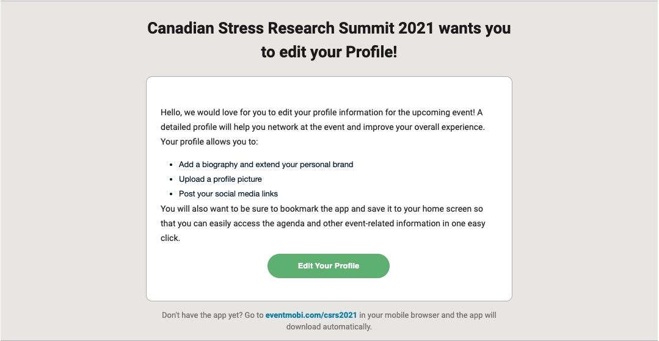This screenshot has height=341, width=659.
Task: Click the bullet dot beside "Post your social media links"
Action: click(170, 195)
